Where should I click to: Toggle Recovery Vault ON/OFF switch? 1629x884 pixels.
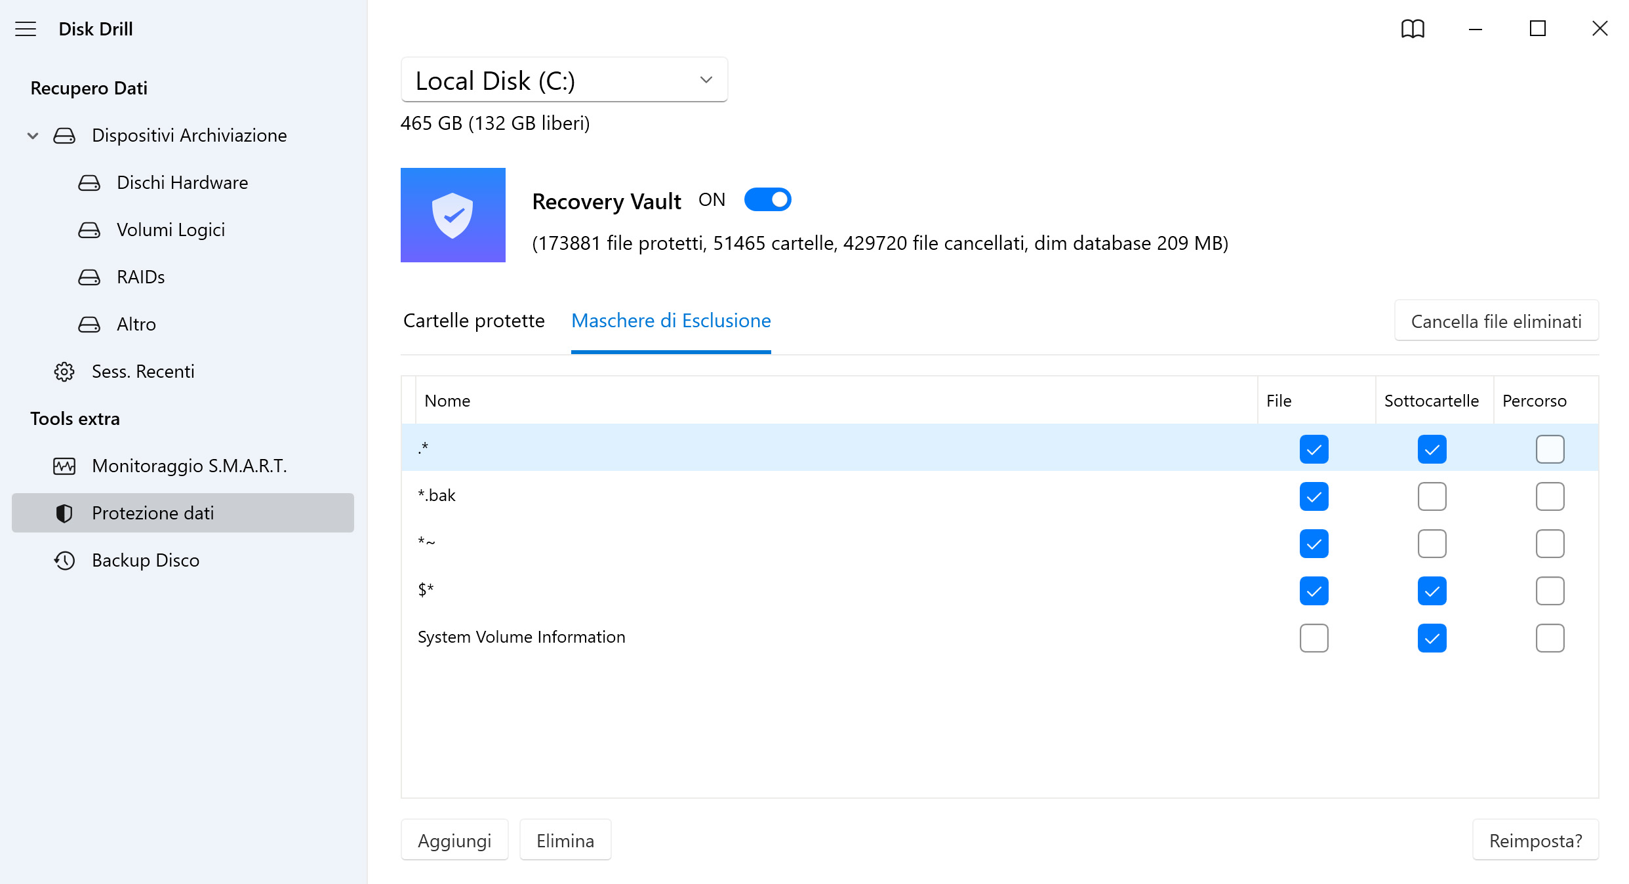[x=767, y=200]
